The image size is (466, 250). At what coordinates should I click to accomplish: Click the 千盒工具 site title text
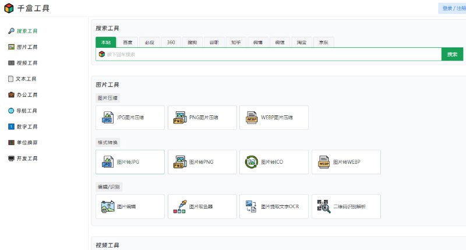click(33, 8)
